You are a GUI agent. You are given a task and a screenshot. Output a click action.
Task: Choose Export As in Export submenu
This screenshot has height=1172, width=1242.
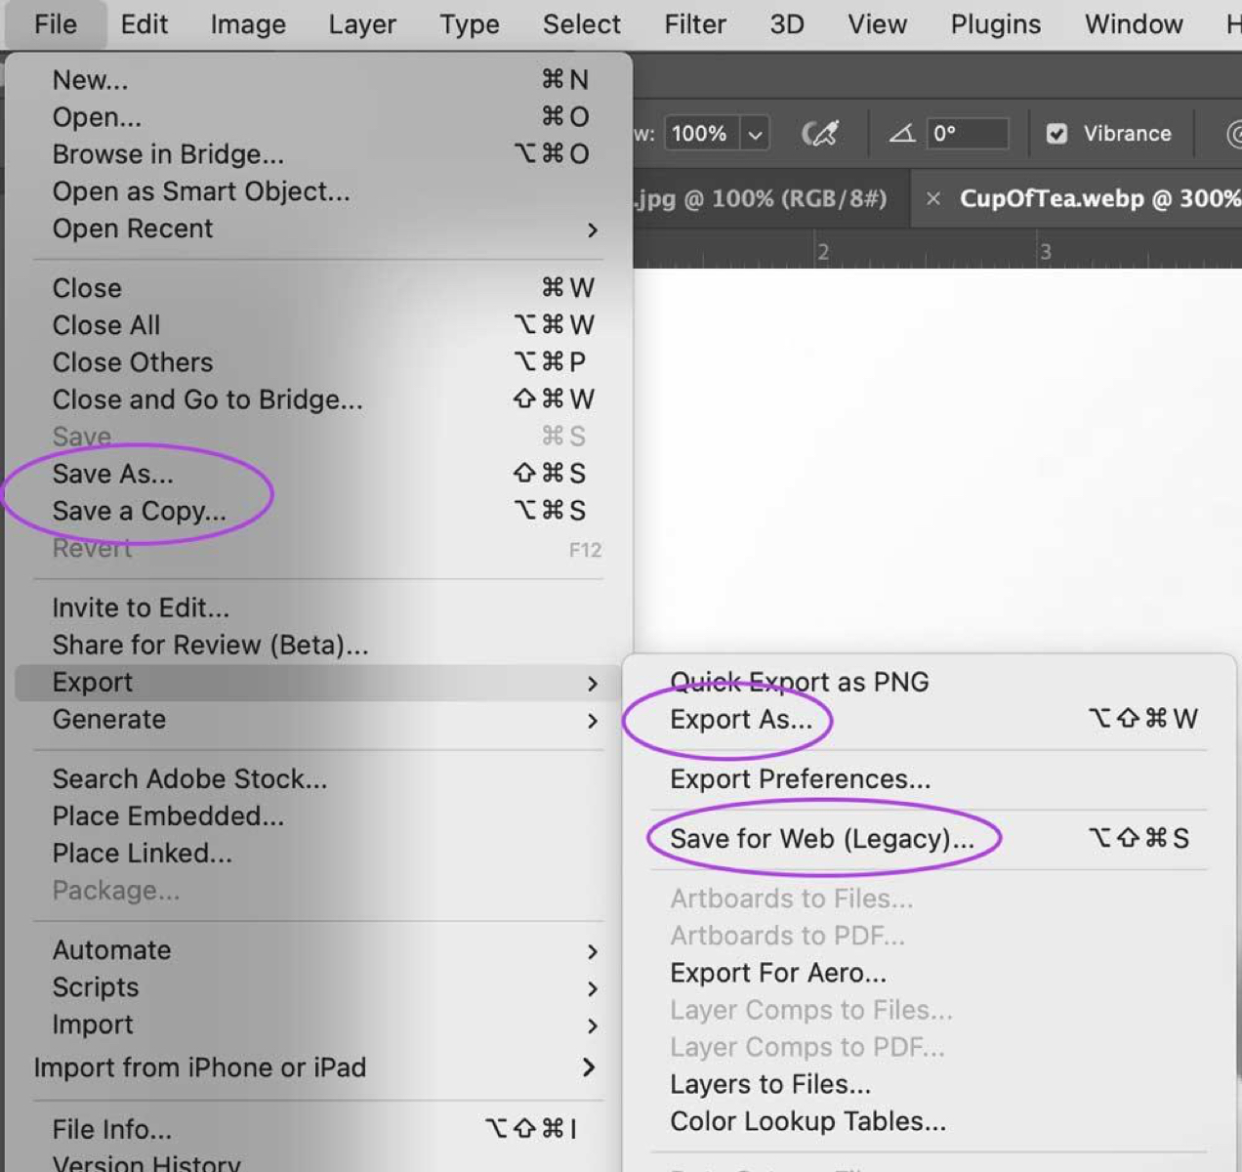741,720
